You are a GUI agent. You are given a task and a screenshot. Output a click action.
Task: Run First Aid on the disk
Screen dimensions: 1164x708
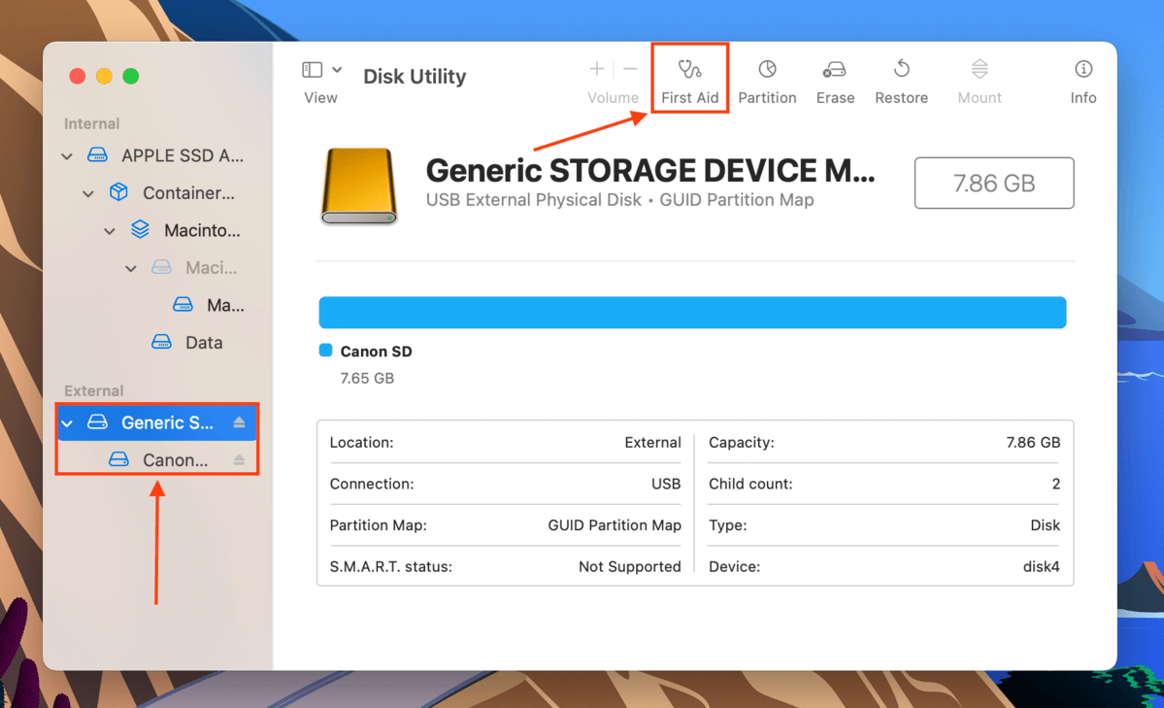point(689,82)
